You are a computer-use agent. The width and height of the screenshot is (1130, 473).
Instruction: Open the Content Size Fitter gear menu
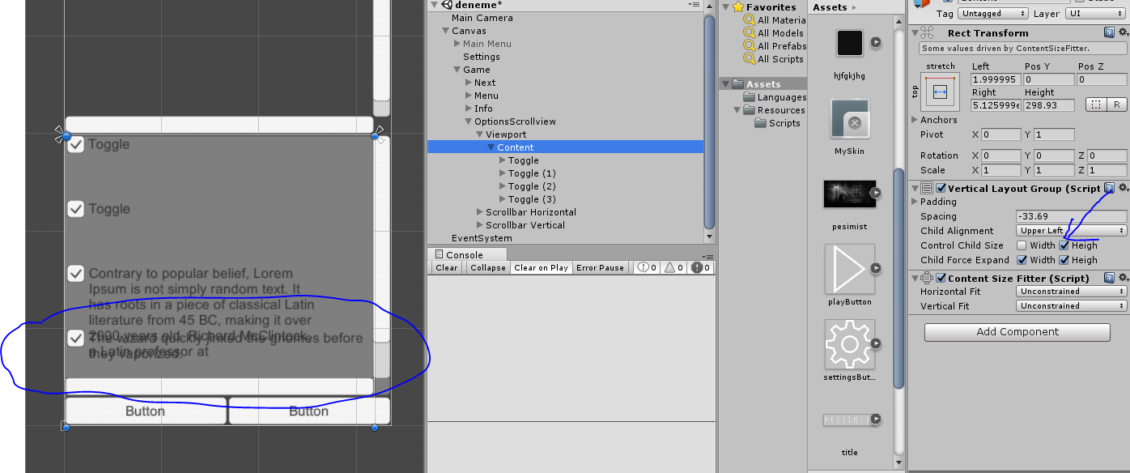tap(1124, 278)
